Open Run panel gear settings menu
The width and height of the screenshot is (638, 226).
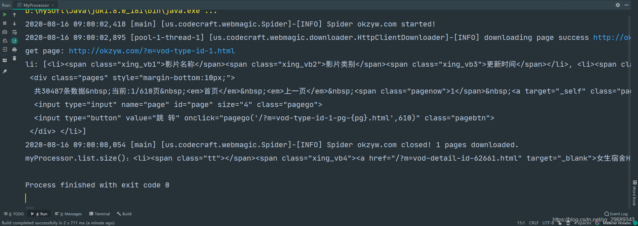tap(618, 5)
